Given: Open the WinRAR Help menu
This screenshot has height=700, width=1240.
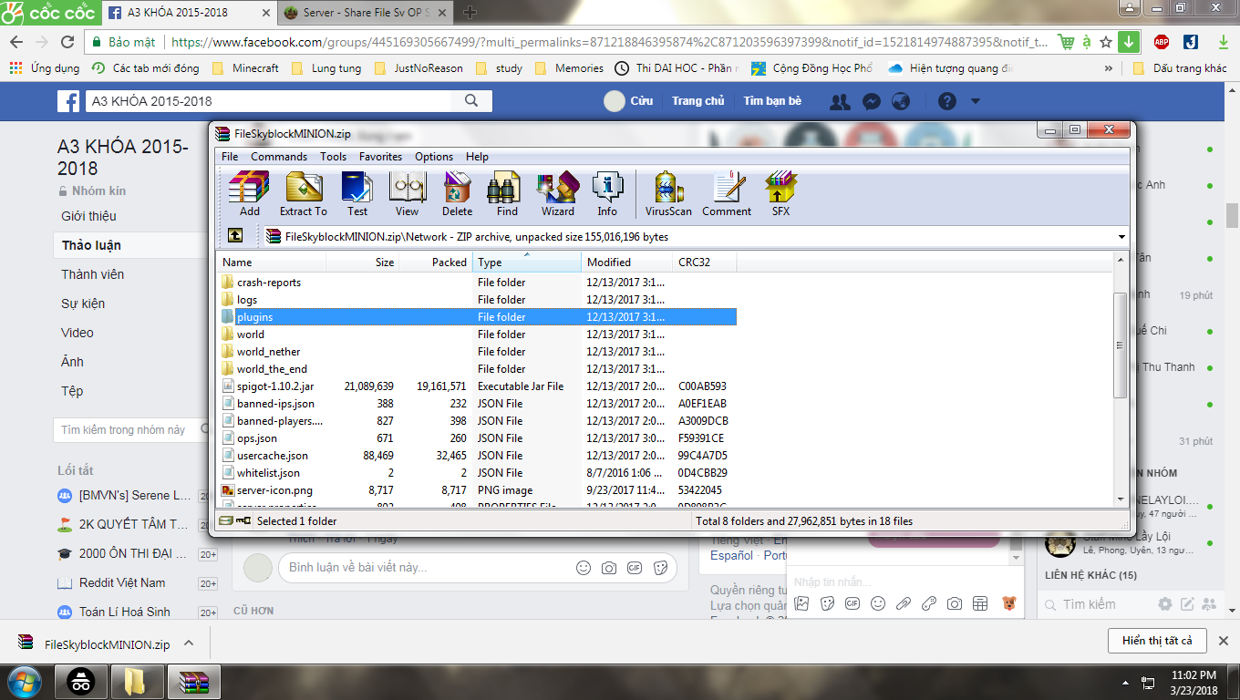Looking at the screenshot, I should coord(477,157).
